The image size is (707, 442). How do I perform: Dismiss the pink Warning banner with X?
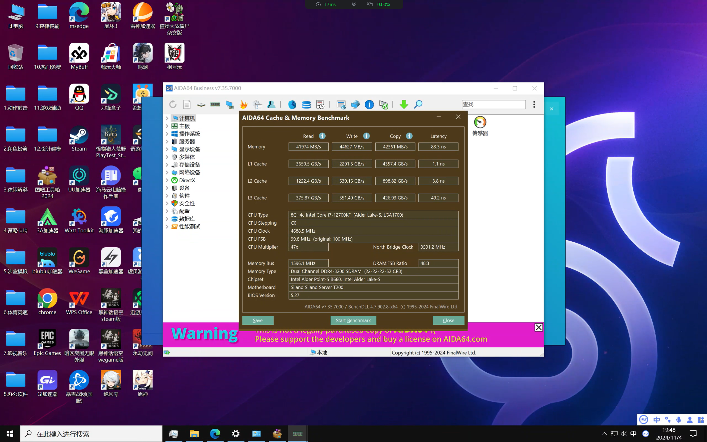(539, 327)
